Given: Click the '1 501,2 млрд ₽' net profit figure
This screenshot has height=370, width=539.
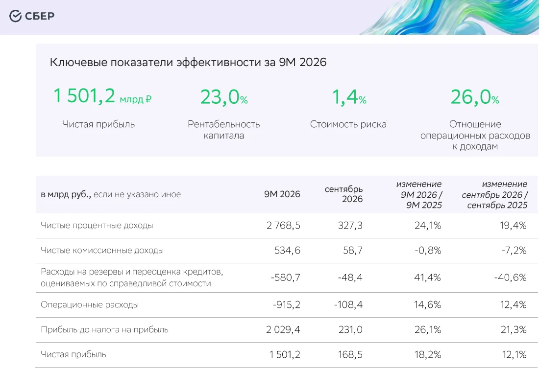Looking at the screenshot, I should click(102, 95).
